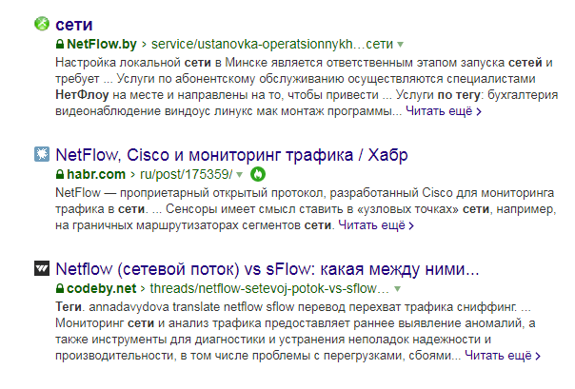Click the codeby.net domain link
The width and height of the screenshot is (575, 389).
coord(101,288)
